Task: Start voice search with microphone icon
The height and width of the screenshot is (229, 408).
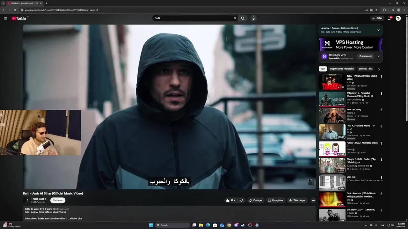Action: [x=253, y=18]
